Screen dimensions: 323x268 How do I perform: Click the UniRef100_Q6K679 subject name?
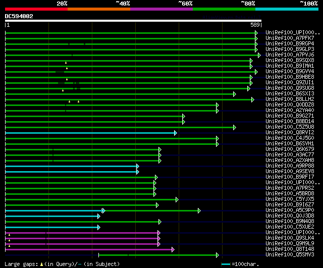290,149
